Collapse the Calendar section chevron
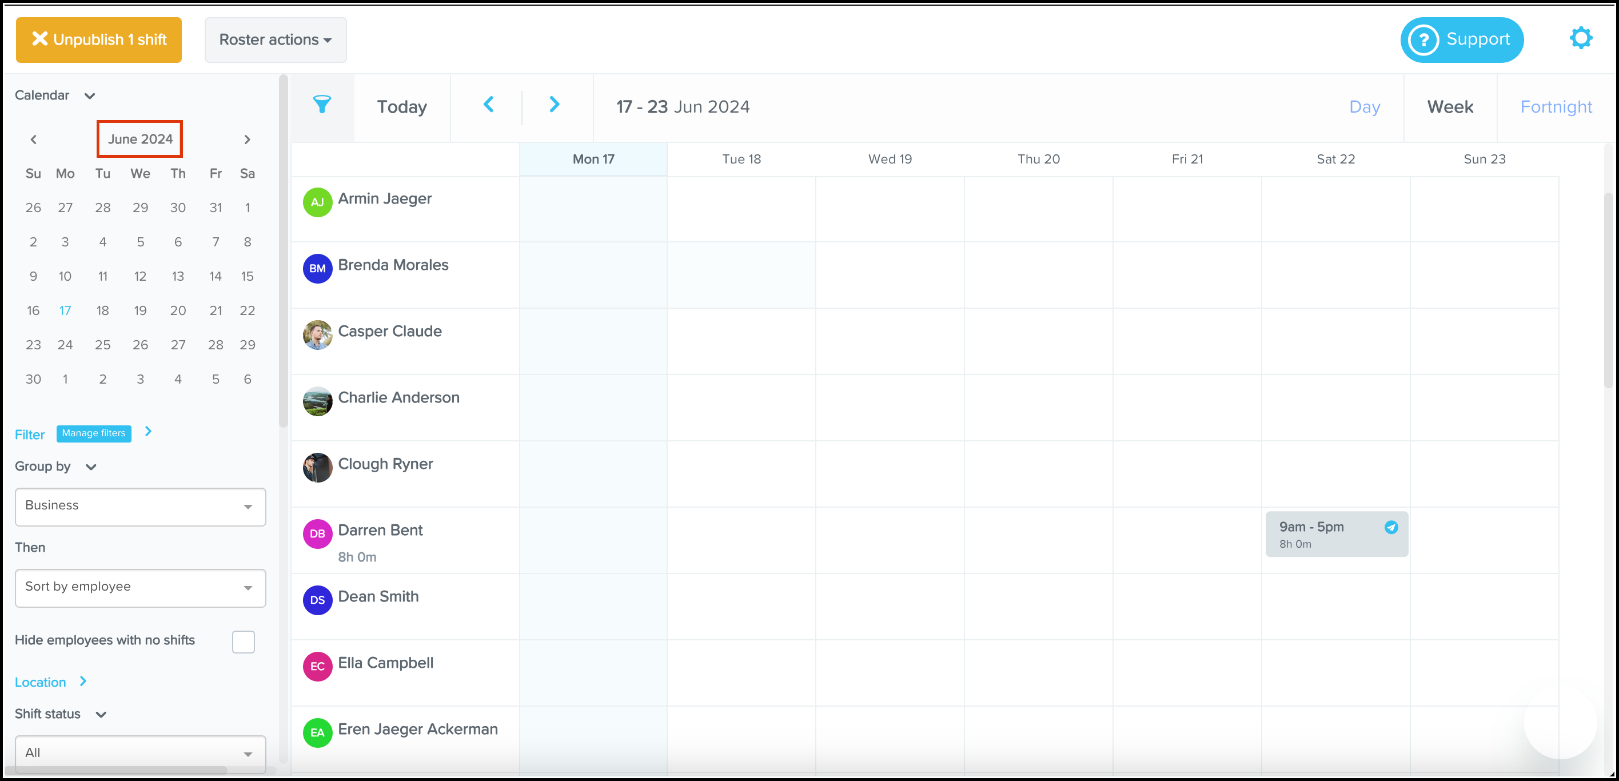The height and width of the screenshot is (781, 1619). point(90,96)
